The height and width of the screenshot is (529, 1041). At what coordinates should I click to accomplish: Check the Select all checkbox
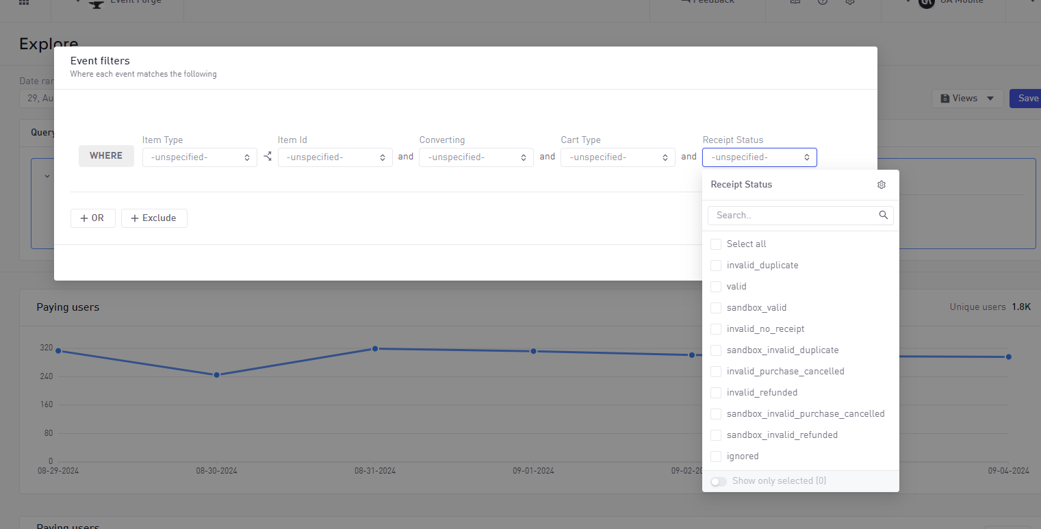pyautogui.click(x=716, y=244)
